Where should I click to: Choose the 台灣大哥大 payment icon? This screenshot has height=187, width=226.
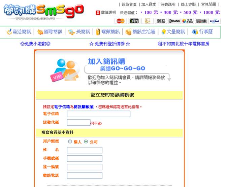(187, 21)
